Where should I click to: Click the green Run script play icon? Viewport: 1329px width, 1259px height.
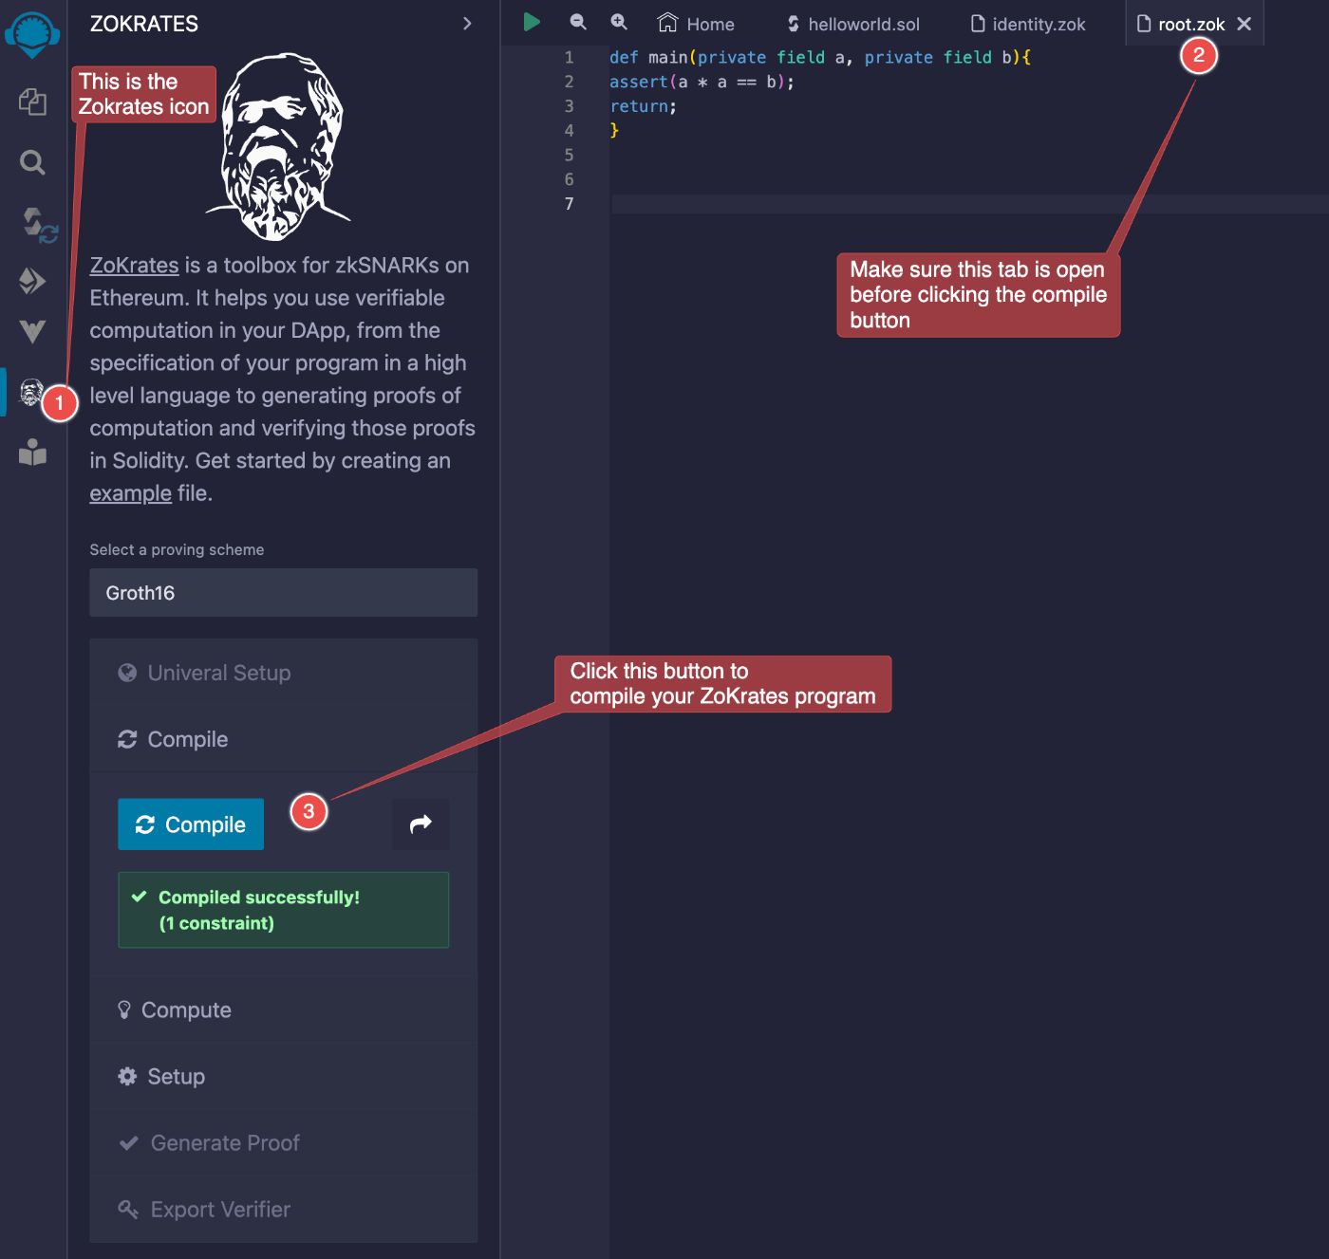coord(532,23)
